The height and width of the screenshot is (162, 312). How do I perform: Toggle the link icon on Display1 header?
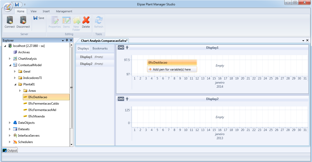[121, 47]
